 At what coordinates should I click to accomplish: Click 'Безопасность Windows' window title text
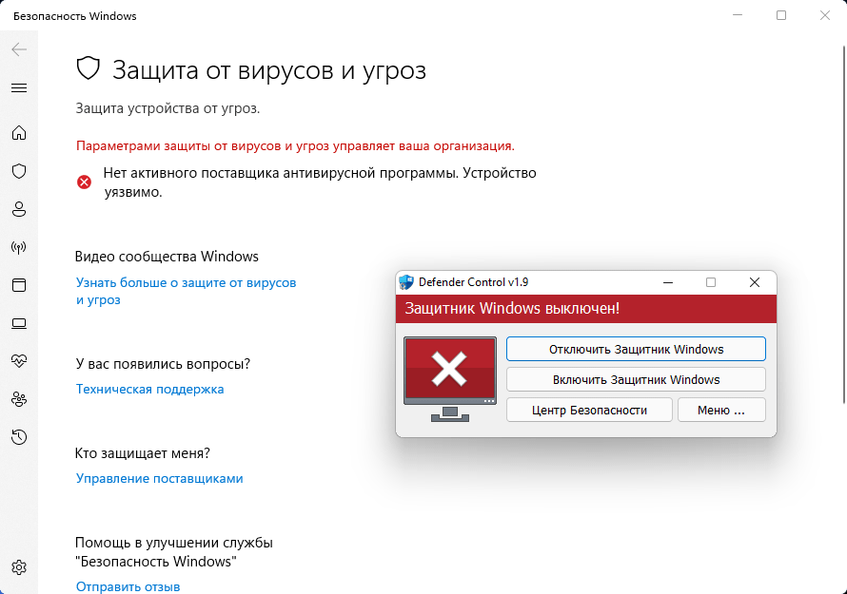[x=75, y=16]
